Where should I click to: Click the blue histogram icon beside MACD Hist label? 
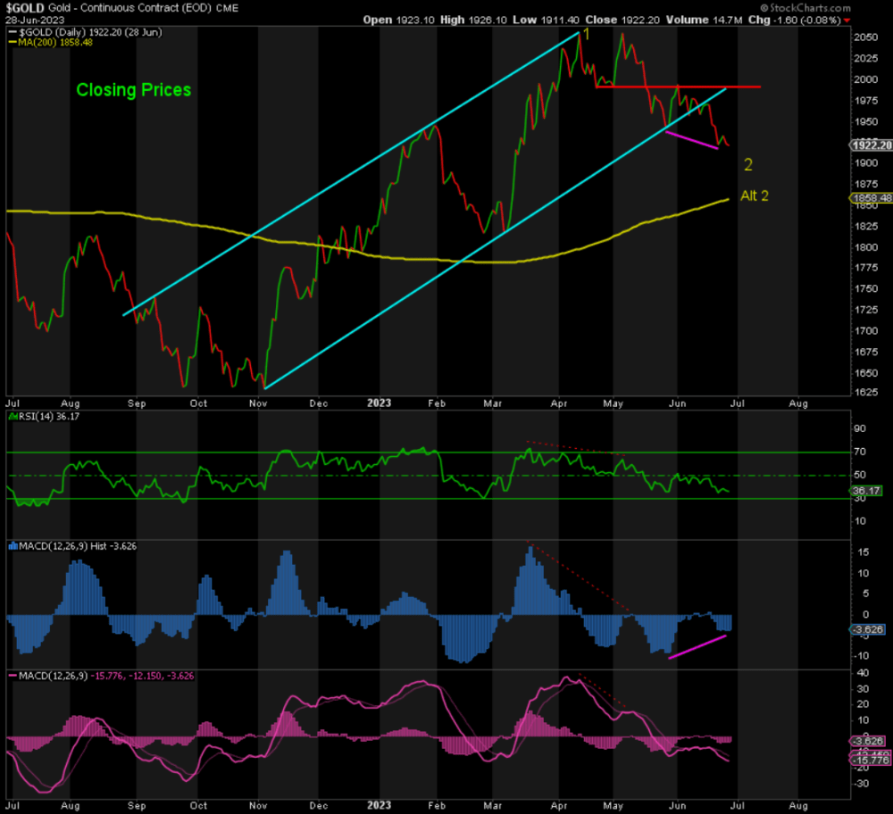12,545
